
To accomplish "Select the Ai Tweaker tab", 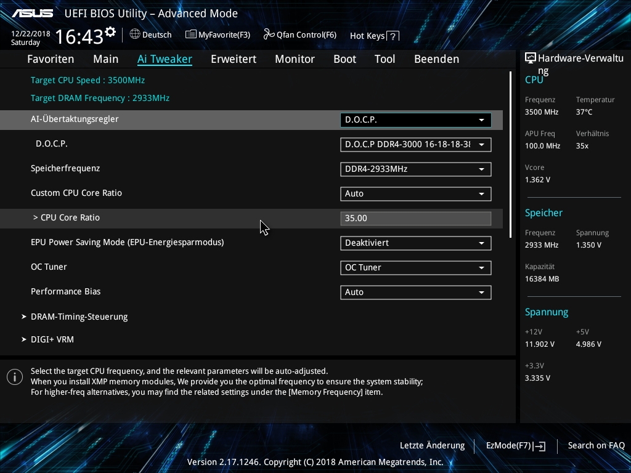I will 165,59.
